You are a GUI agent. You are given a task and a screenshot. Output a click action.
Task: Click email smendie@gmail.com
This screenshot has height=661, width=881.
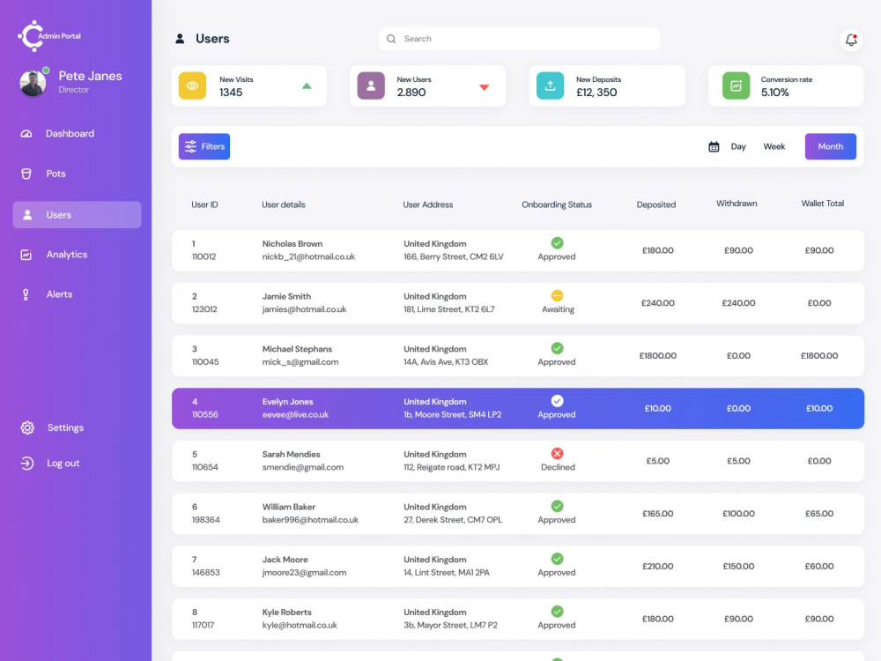pyautogui.click(x=303, y=467)
